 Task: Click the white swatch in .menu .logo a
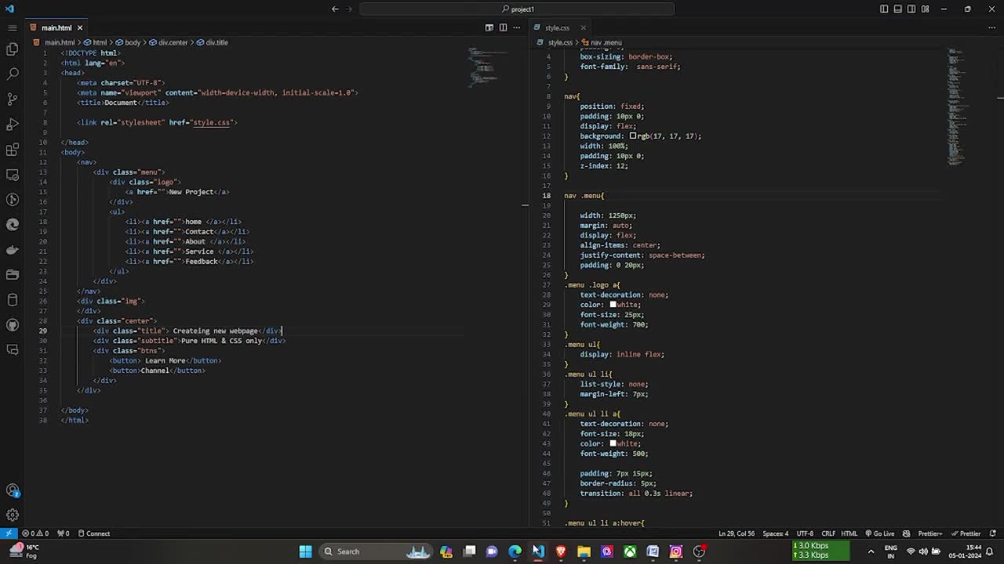(613, 305)
